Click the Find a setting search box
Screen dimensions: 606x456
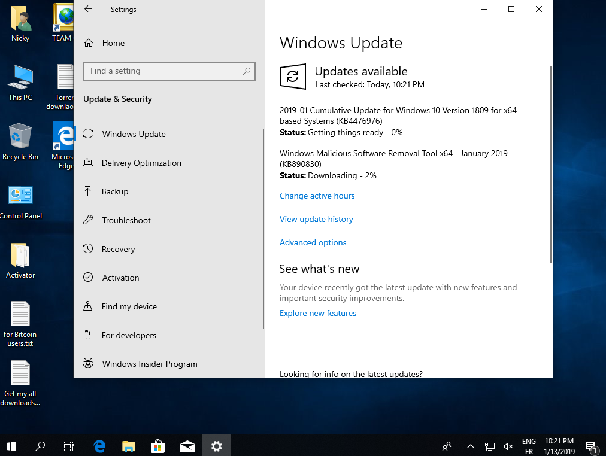point(169,71)
